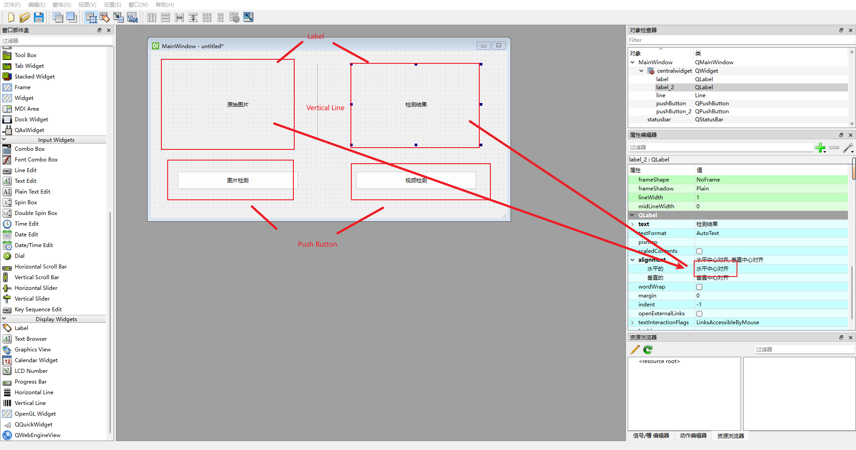Expand the Input Widgets section
Screen dimensions: 856x450
click(x=53, y=140)
